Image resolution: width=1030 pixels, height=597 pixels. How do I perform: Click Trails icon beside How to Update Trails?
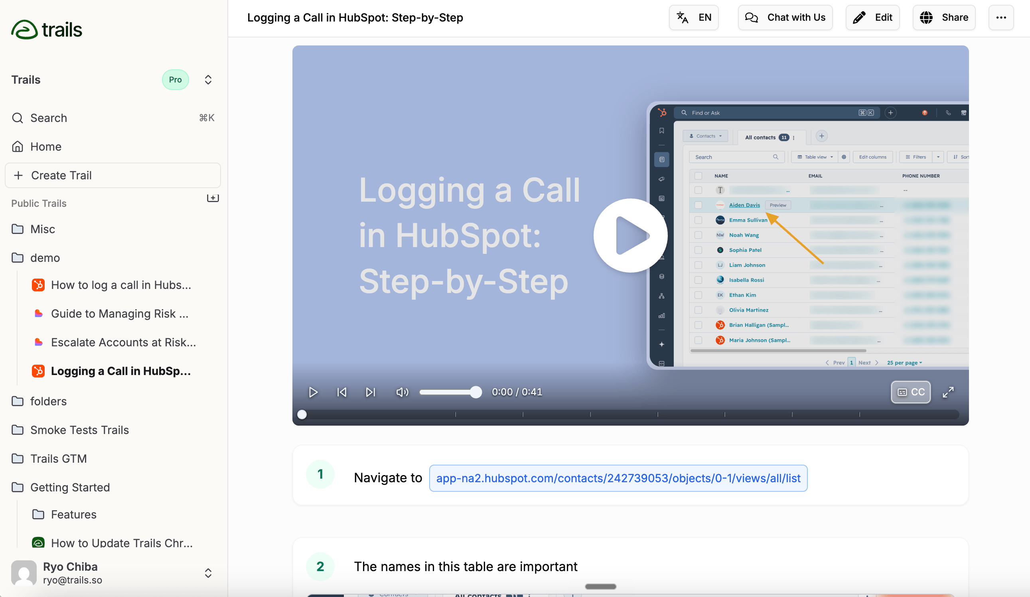(x=38, y=543)
